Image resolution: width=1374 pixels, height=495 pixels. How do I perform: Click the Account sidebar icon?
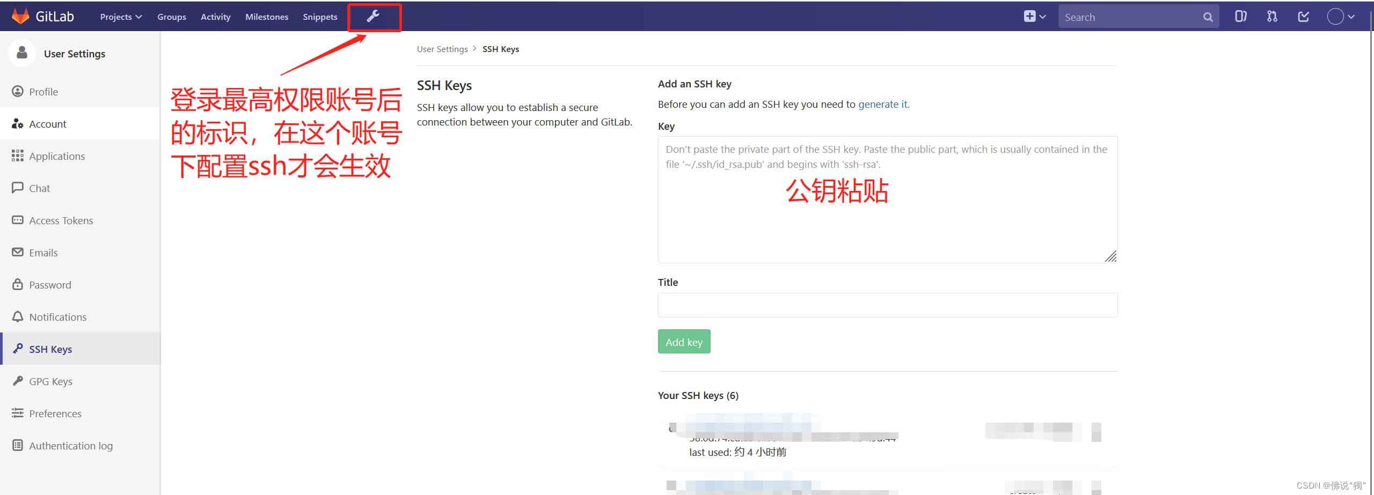click(x=18, y=123)
